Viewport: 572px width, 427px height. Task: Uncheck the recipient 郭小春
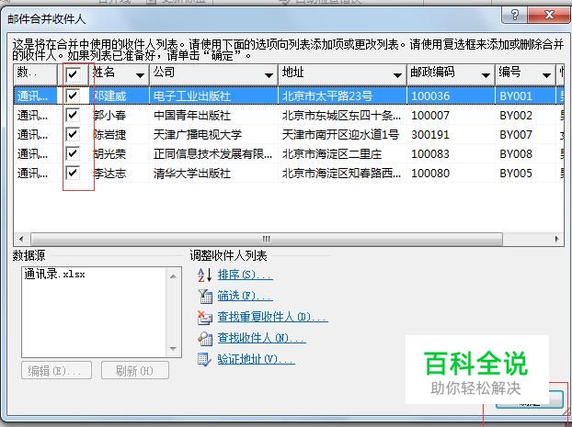tap(73, 115)
